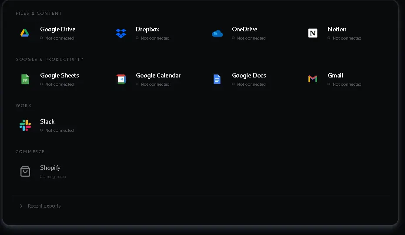The height and width of the screenshot is (235, 405).
Task: Open the Recent exports section label
Action: pos(44,206)
